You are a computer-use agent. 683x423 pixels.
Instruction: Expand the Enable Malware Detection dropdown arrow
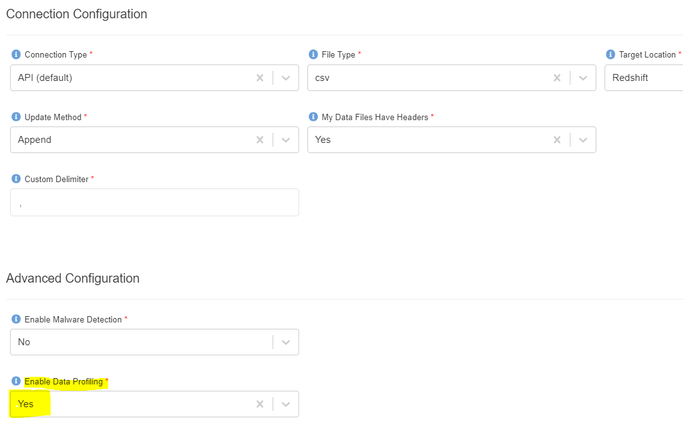click(x=286, y=342)
